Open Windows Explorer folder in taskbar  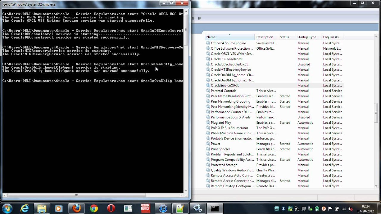click(x=42, y=208)
